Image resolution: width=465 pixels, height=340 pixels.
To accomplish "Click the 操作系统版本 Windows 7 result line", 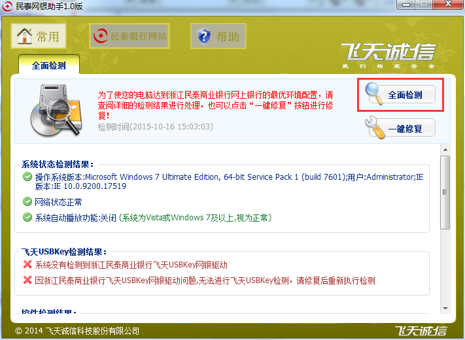I will (229, 181).
